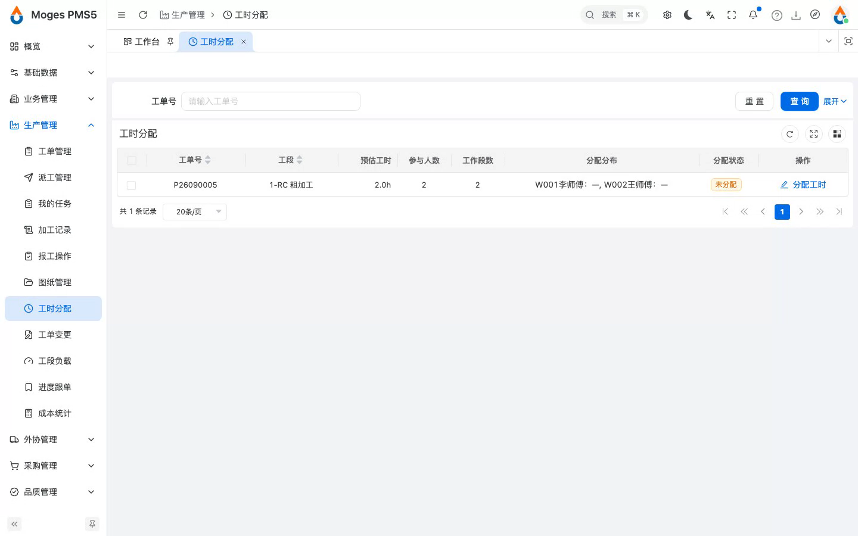Open the tab list dropdown chevron
The width and height of the screenshot is (858, 536).
click(x=828, y=41)
